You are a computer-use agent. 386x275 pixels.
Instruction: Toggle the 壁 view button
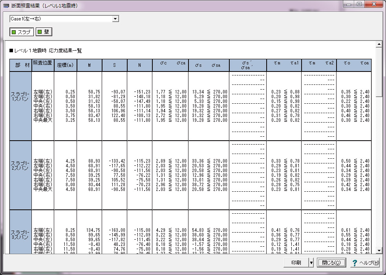coord(44,32)
